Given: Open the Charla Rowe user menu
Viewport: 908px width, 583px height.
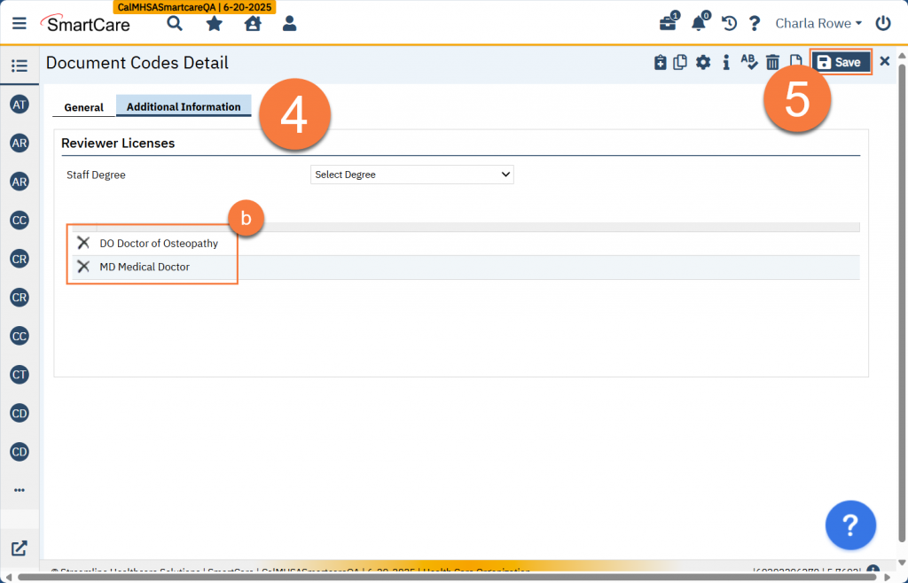Looking at the screenshot, I should pyautogui.click(x=818, y=24).
